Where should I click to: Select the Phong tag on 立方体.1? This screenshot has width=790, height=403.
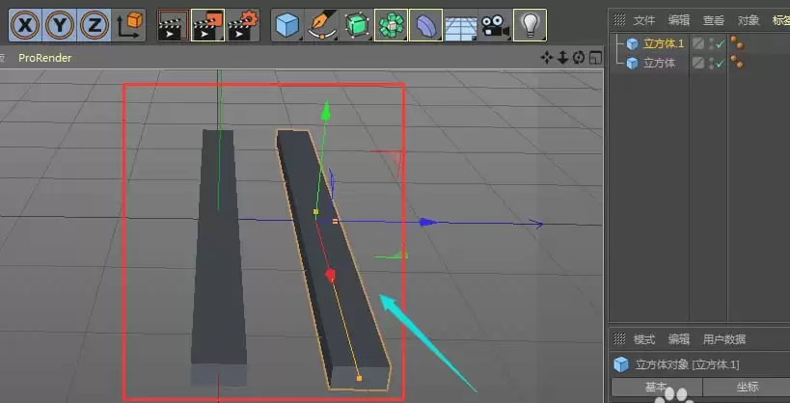point(737,42)
